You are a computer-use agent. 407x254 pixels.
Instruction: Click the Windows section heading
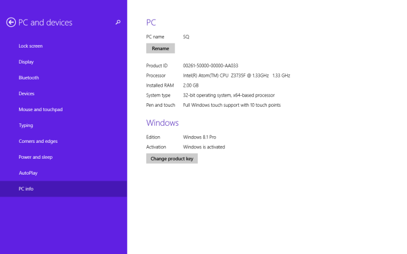162,123
